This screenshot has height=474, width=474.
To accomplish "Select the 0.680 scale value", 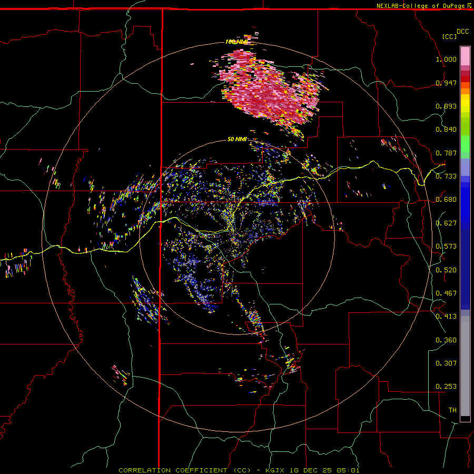I will click(446, 200).
